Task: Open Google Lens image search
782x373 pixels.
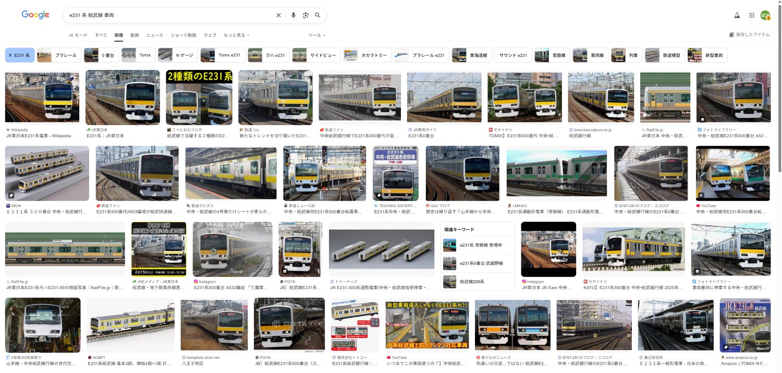Action: 306,16
